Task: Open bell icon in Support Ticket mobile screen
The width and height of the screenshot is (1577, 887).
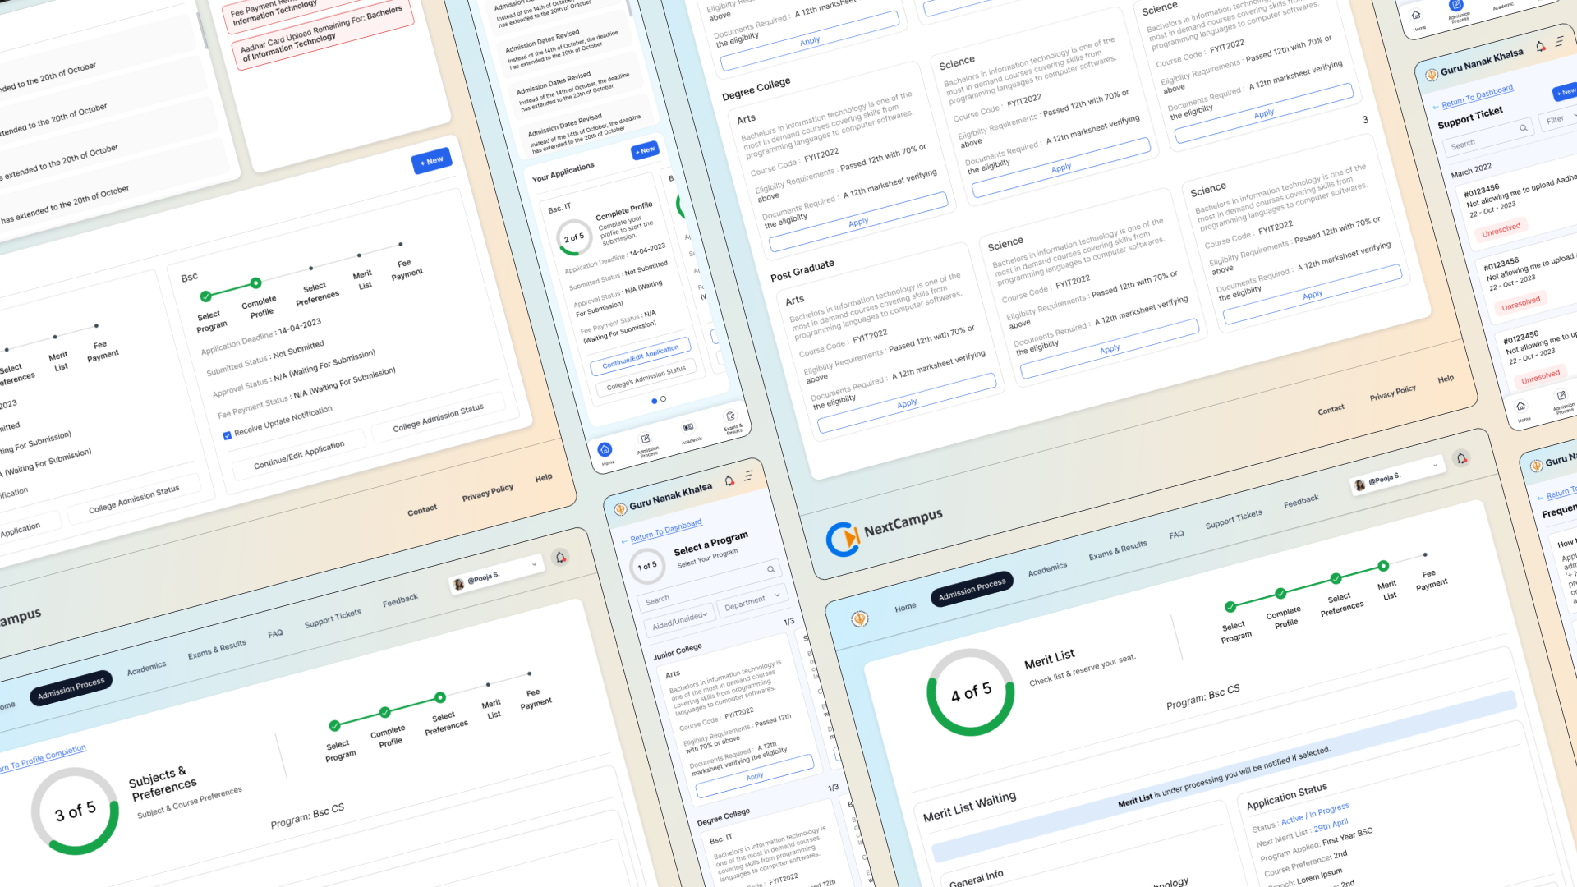Action: click(x=1540, y=46)
